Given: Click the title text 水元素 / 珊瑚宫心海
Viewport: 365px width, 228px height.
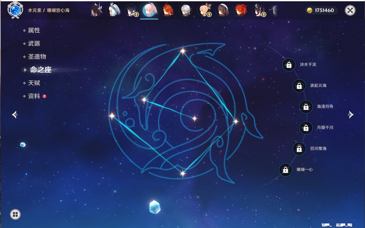Looking at the screenshot, I should tap(49, 10).
